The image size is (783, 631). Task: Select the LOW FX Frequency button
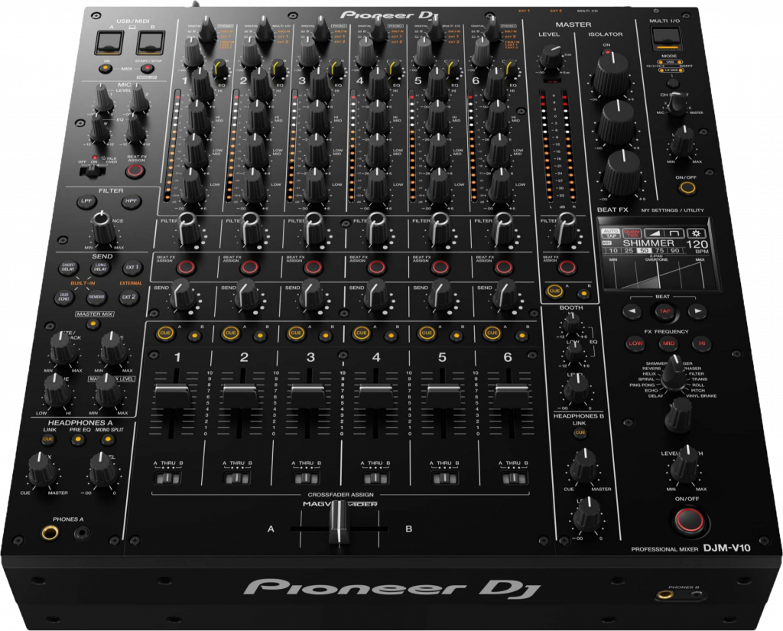tap(635, 343)
